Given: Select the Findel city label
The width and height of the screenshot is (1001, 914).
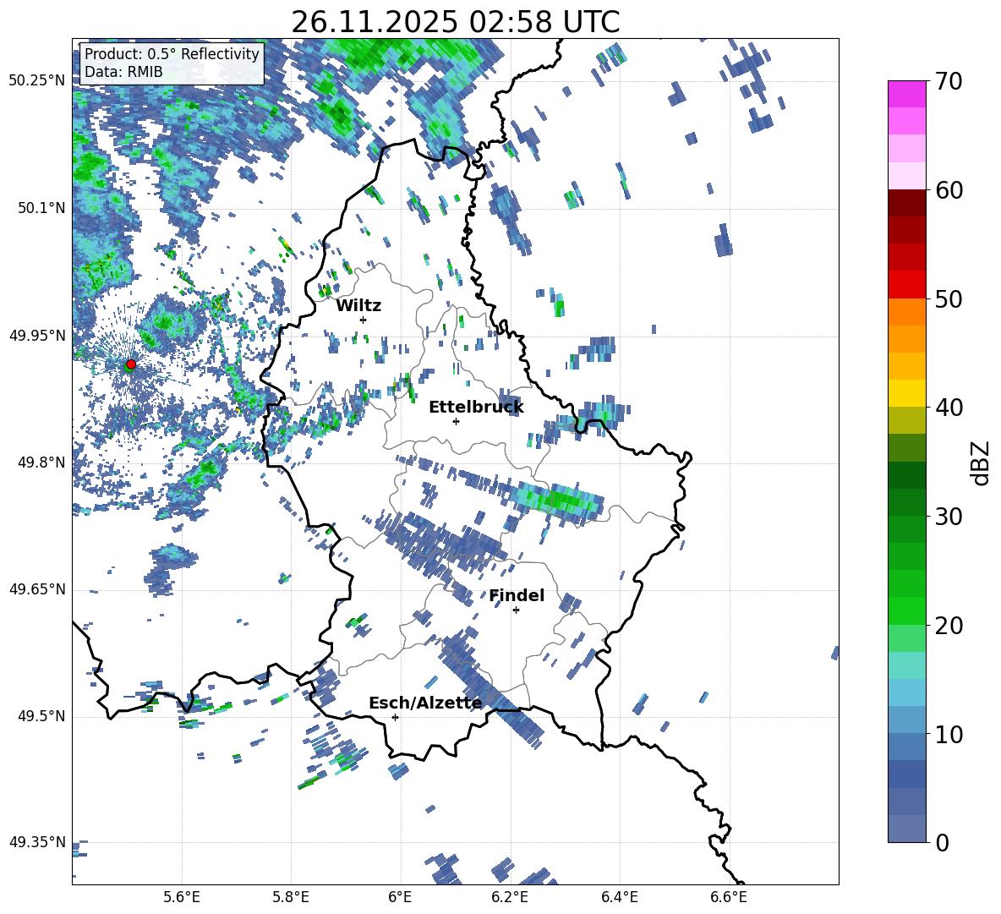Looking at the screenshot, I should [517, 595].
